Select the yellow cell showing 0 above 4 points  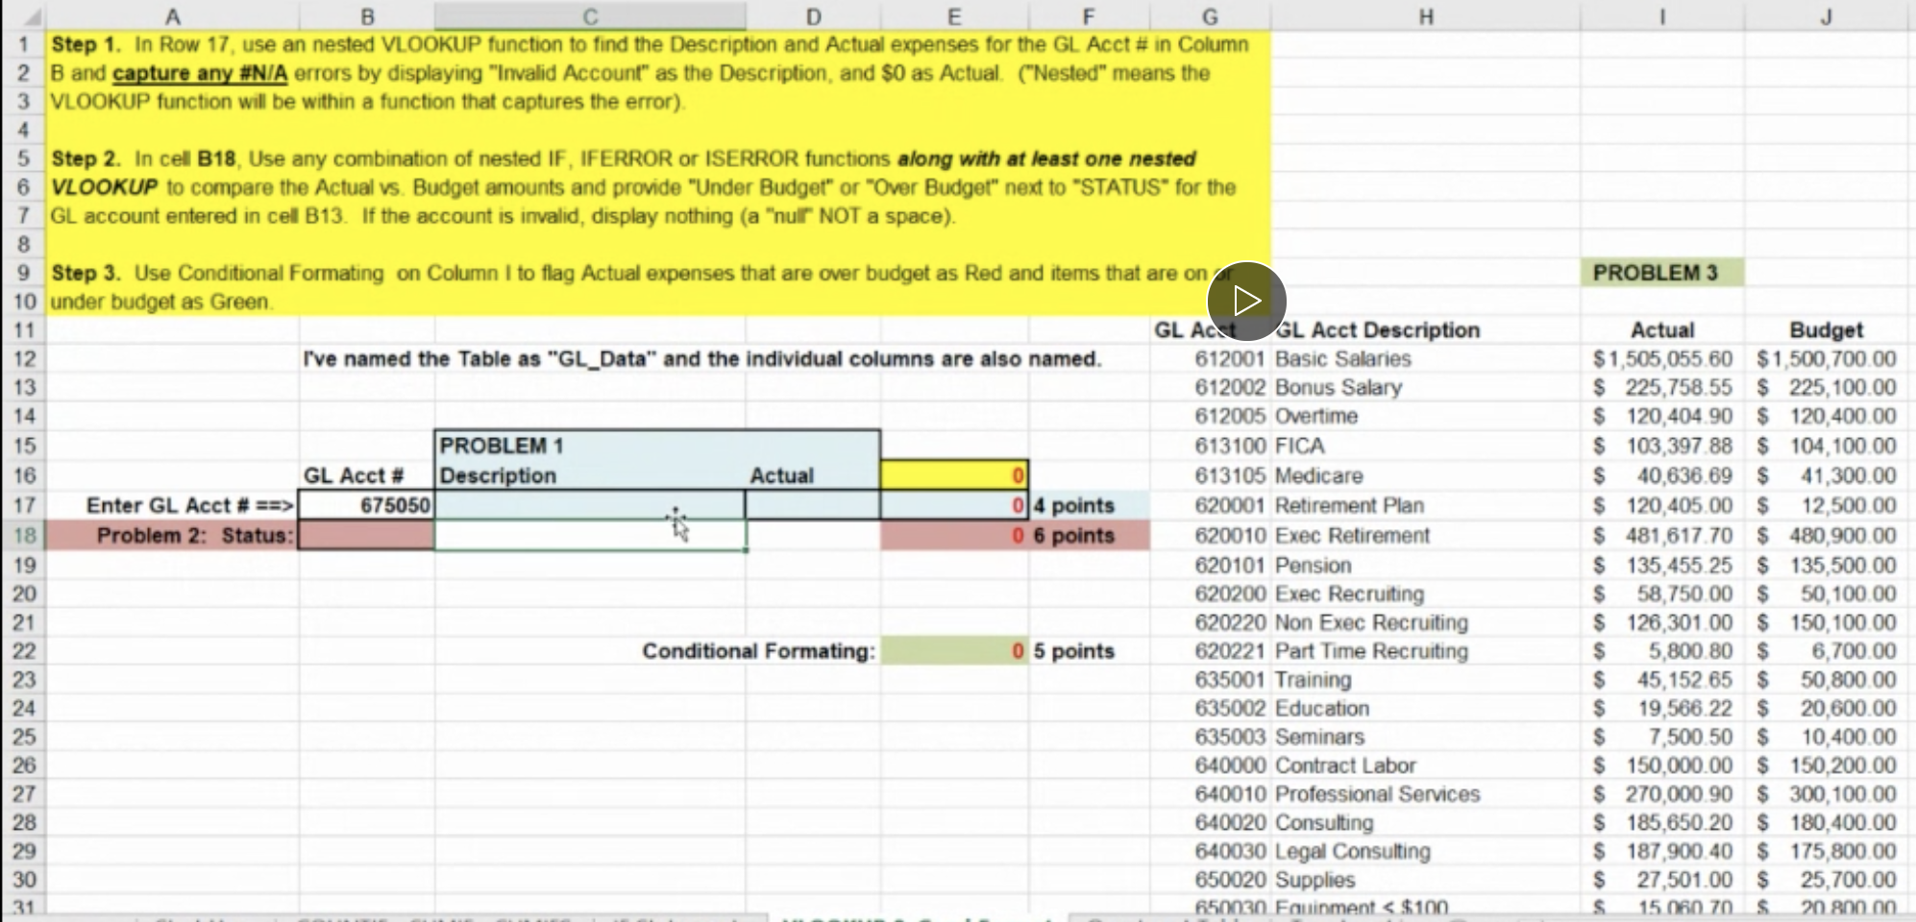(952, 474)
